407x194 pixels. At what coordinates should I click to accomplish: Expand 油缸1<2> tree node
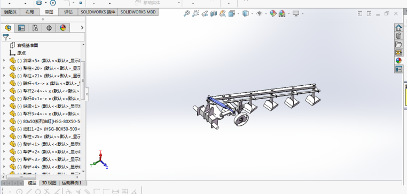tap(4, 129)
